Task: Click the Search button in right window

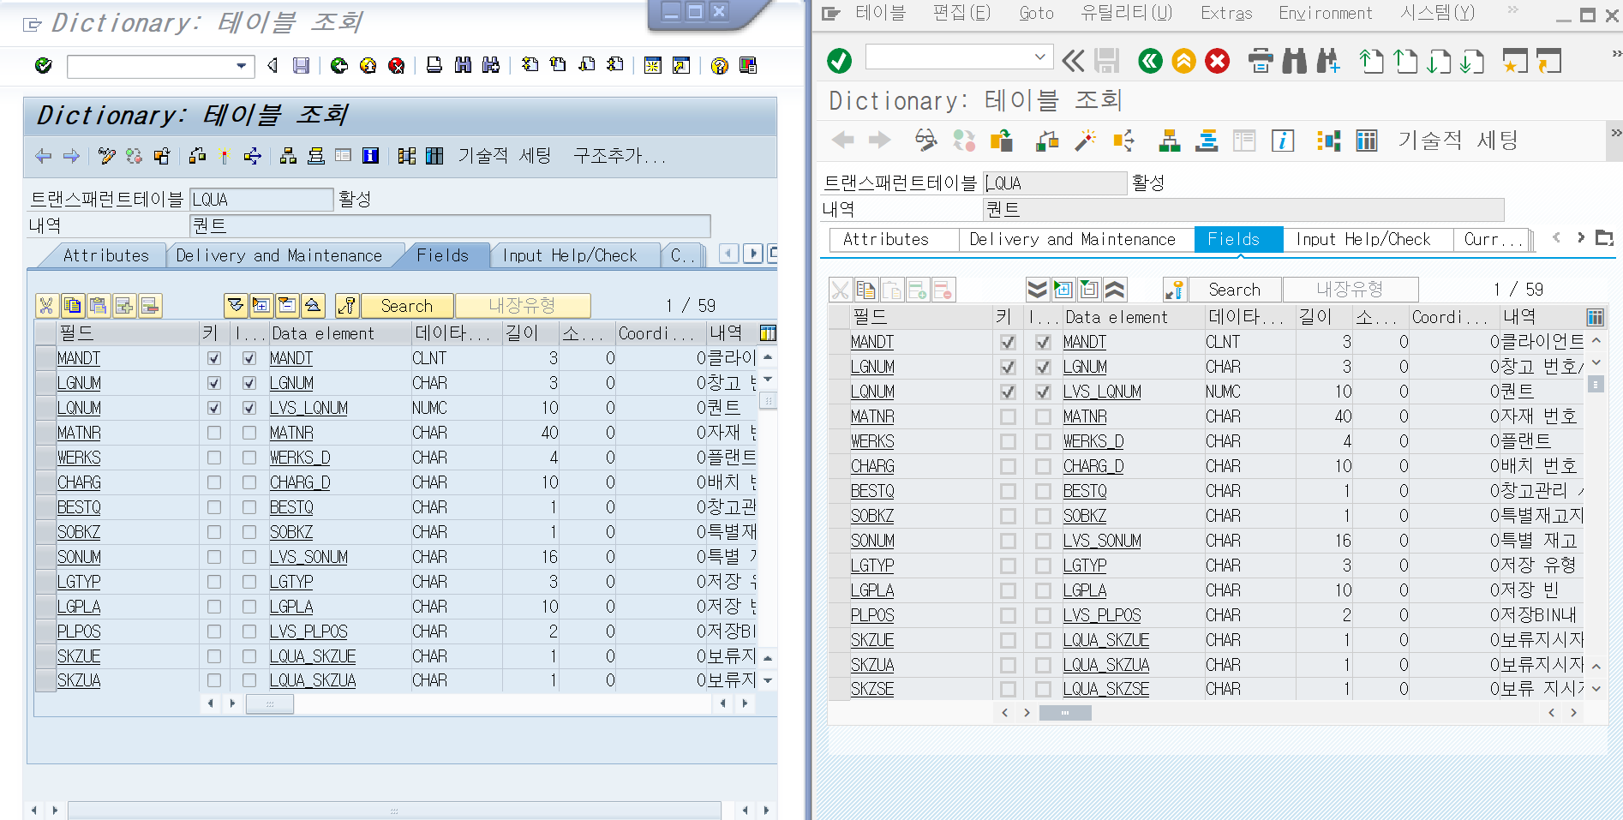Action: (x=1234, y=290)
